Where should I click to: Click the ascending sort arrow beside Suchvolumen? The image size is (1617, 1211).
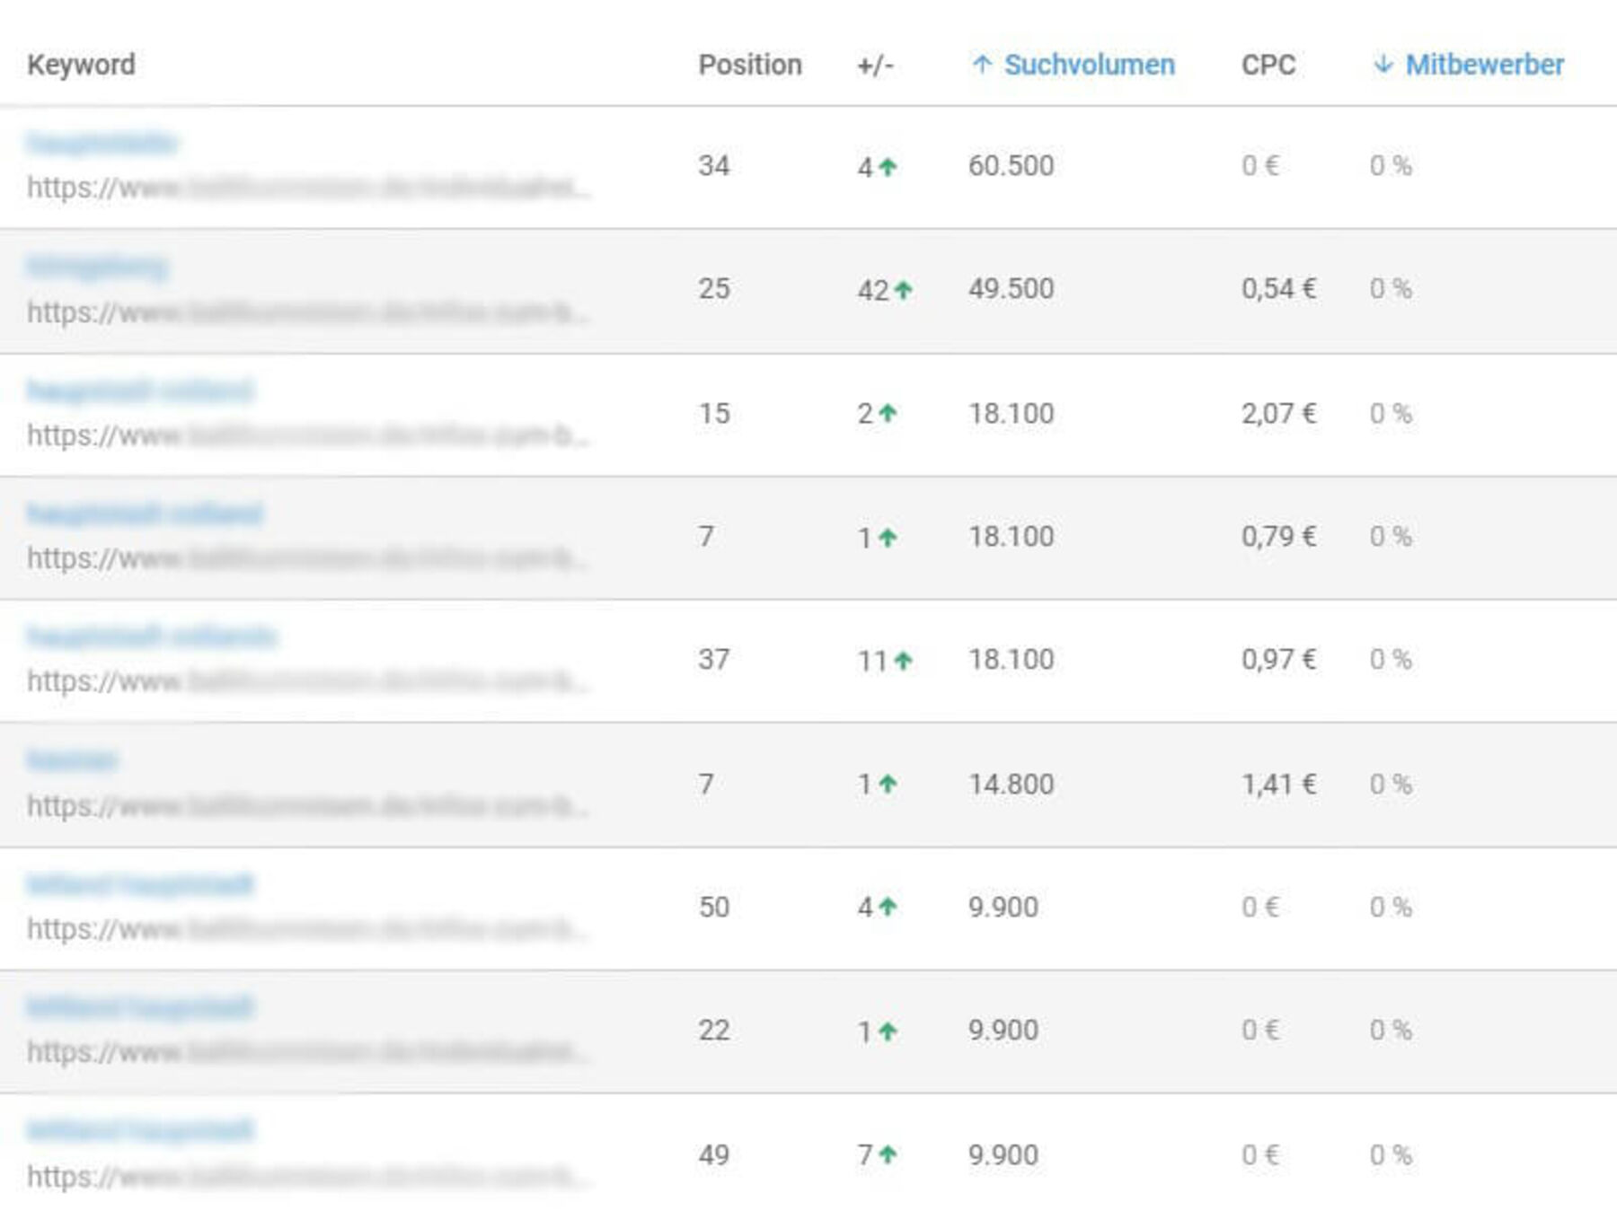pyautogui.click(x=982, y=65)
